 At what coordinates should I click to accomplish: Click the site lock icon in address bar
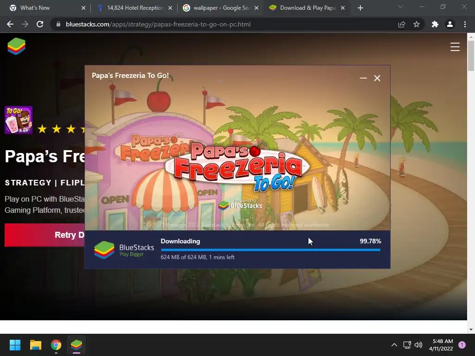[58, 24]
